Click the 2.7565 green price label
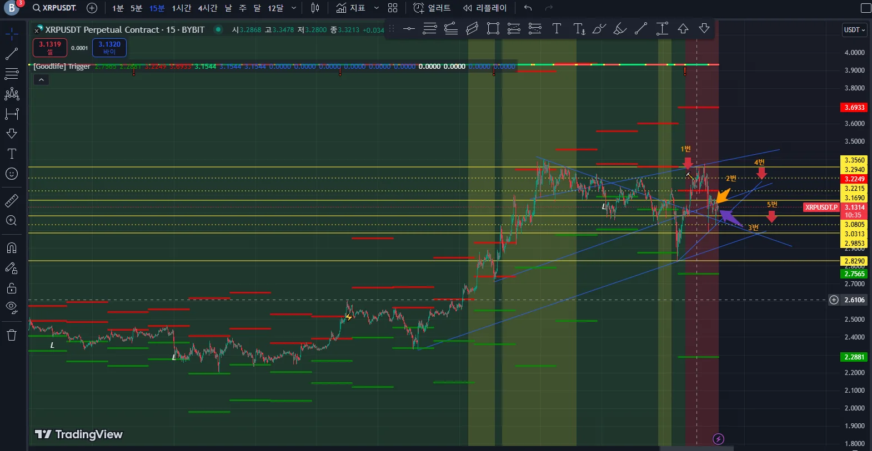This screenshot has height=451, width=872. tap(854, 274)
